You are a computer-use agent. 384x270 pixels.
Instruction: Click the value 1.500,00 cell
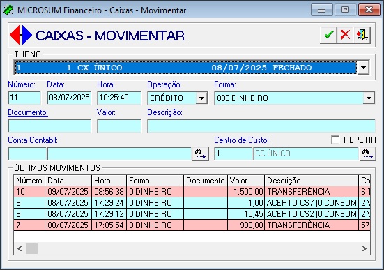tap(246, 192)
